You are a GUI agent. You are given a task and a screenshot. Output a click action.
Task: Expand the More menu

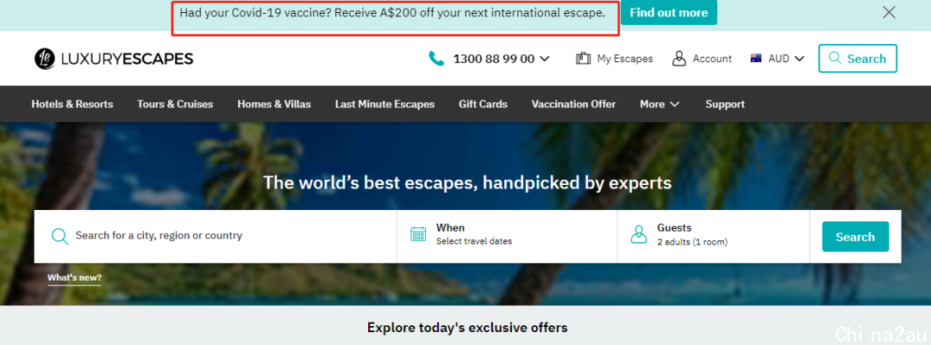click(x=659, y=104)
